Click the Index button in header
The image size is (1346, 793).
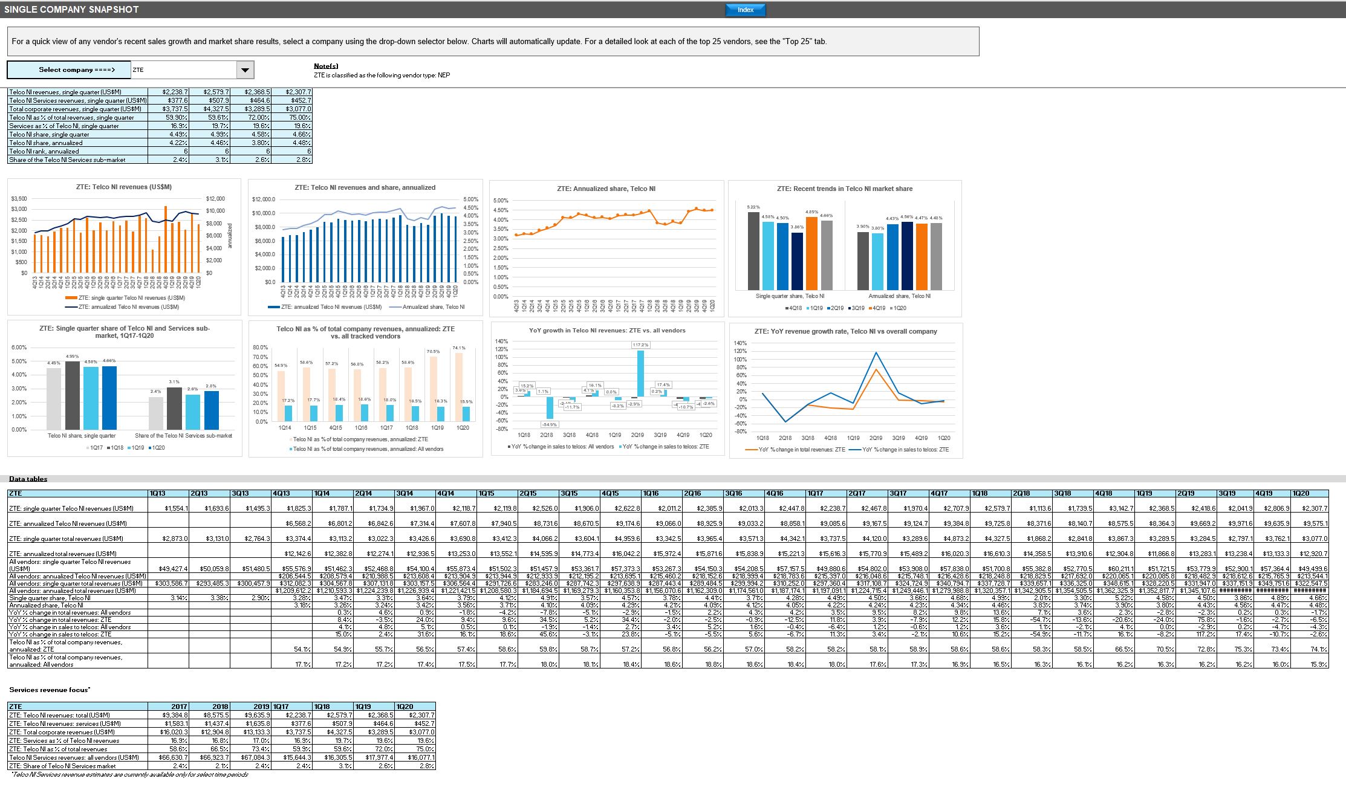745,10
